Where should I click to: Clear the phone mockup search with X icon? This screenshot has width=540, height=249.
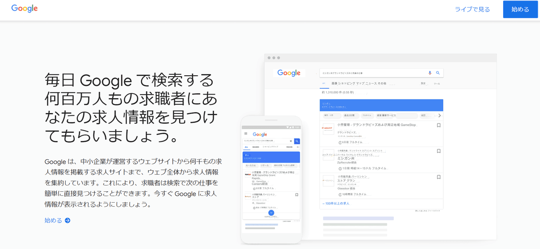[291, 141]
